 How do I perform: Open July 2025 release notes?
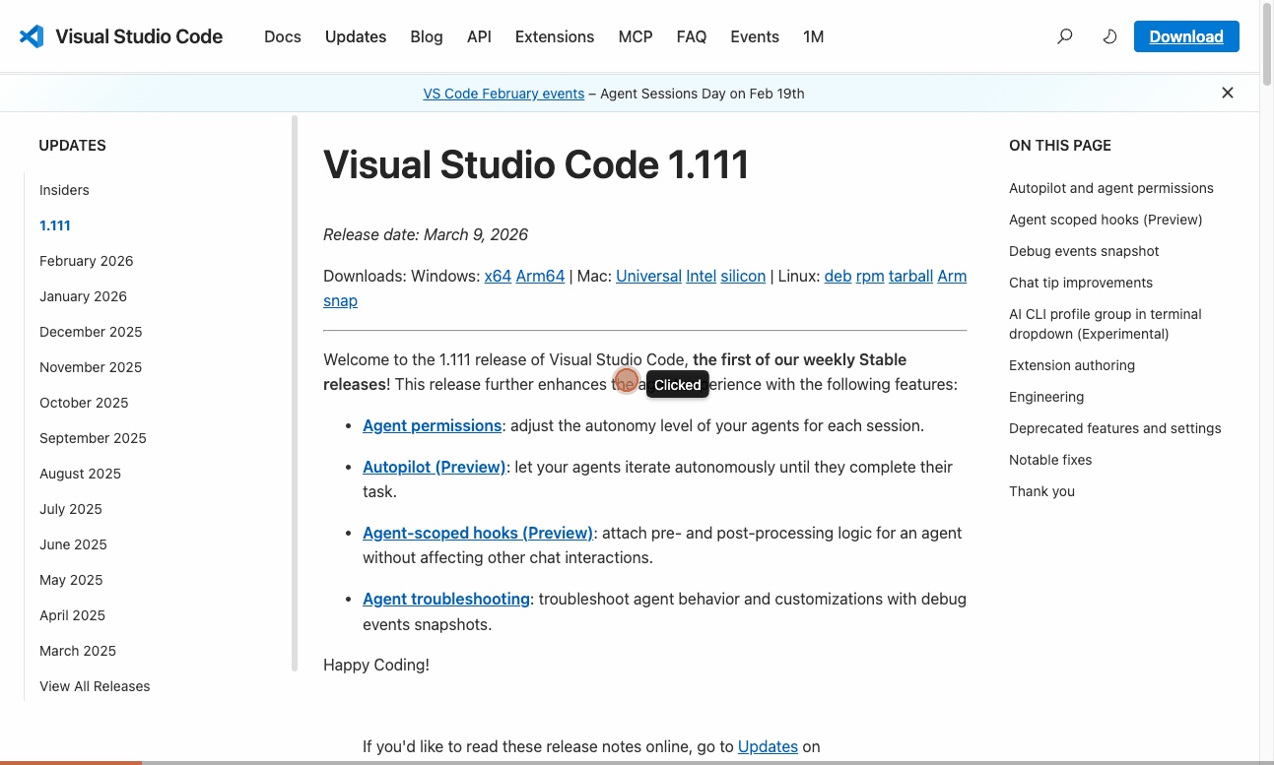71,509
